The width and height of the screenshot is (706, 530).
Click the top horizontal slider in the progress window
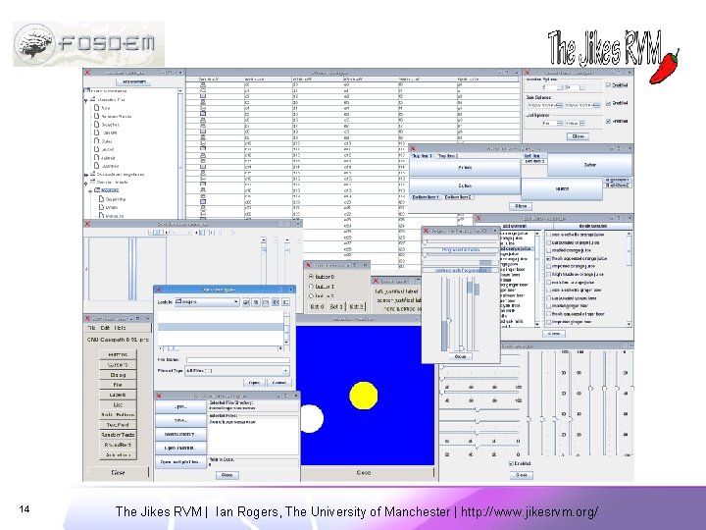[x=460, y=242]
